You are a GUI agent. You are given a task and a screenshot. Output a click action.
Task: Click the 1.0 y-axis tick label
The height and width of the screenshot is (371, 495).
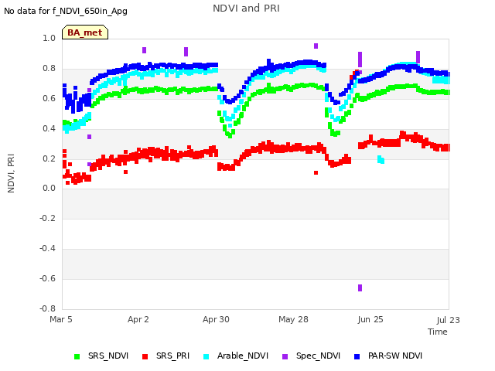point(49,38)
